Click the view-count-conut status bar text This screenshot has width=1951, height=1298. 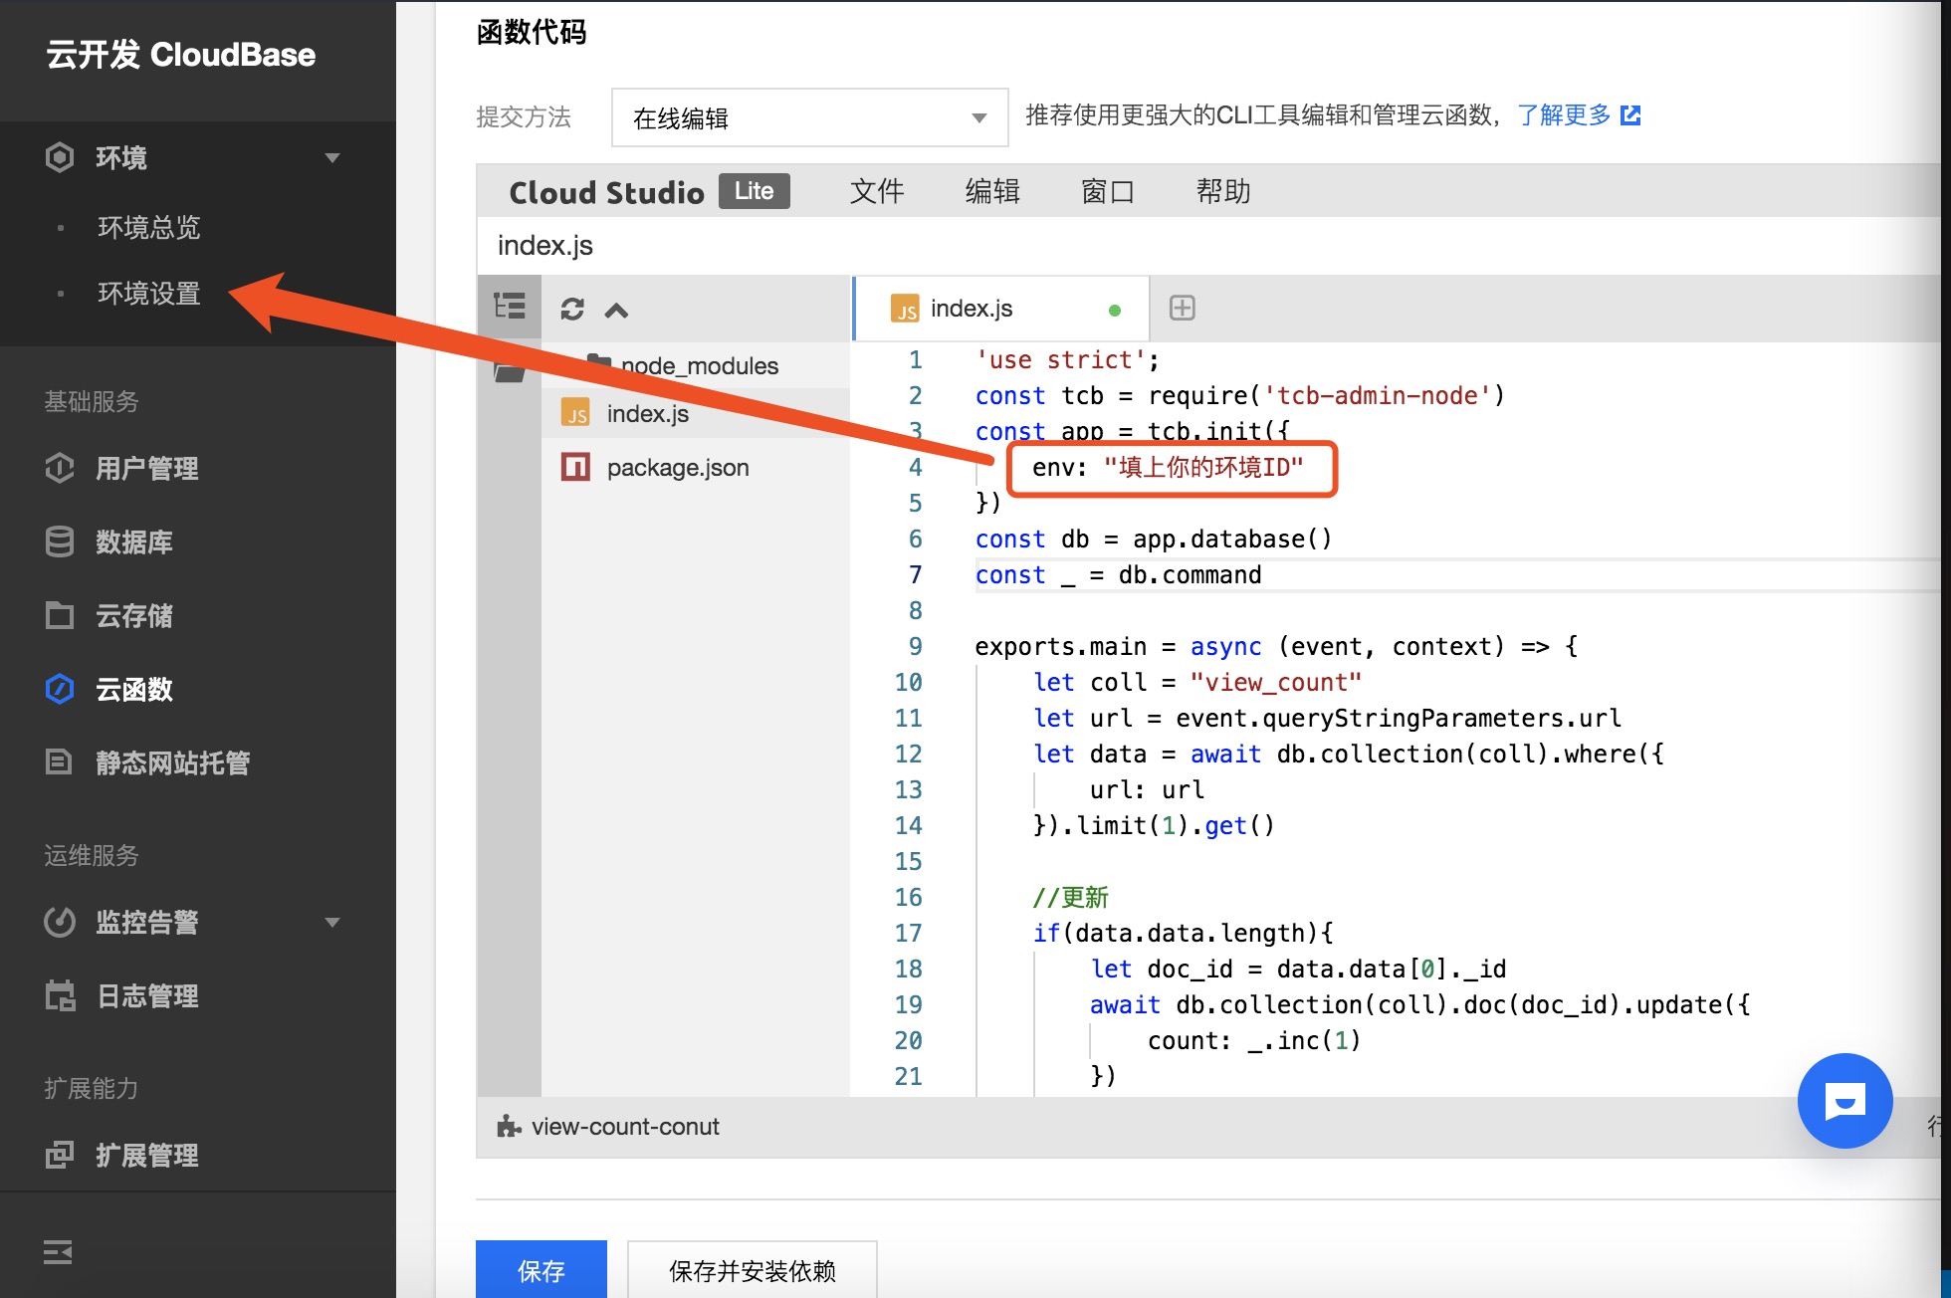click(625, 1127)
